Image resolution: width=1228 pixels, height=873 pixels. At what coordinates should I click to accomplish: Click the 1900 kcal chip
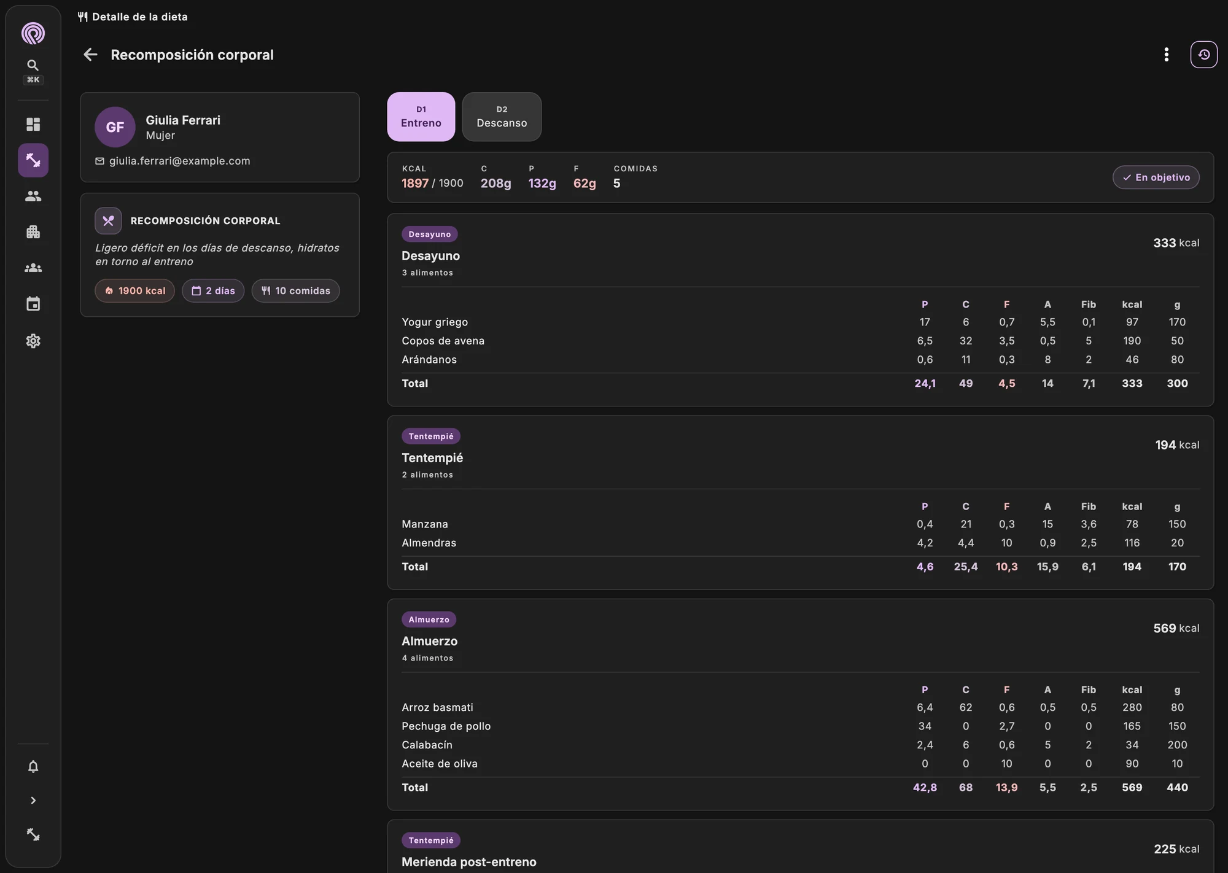pyautogui.click(x=135, y=291)
